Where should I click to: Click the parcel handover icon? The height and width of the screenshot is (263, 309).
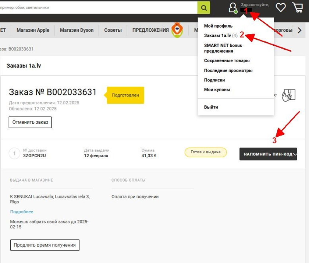289,95
